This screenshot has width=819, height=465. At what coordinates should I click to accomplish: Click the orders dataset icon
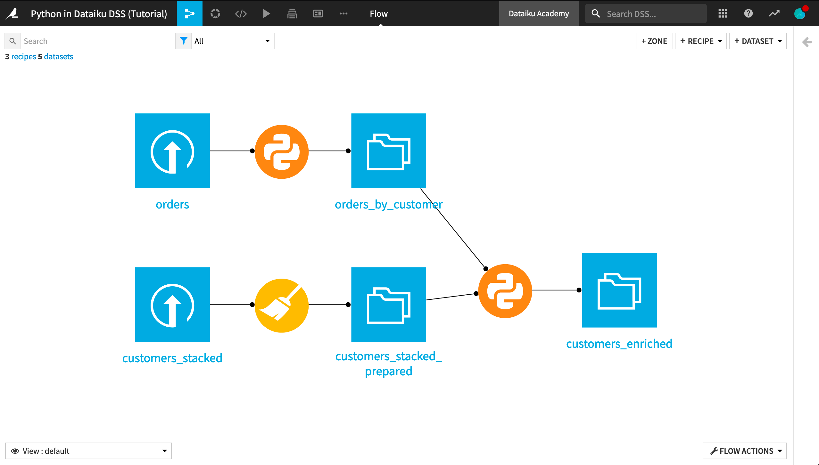tap(172, 151)
